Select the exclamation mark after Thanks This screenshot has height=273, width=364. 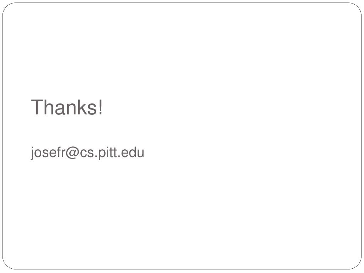100,107
